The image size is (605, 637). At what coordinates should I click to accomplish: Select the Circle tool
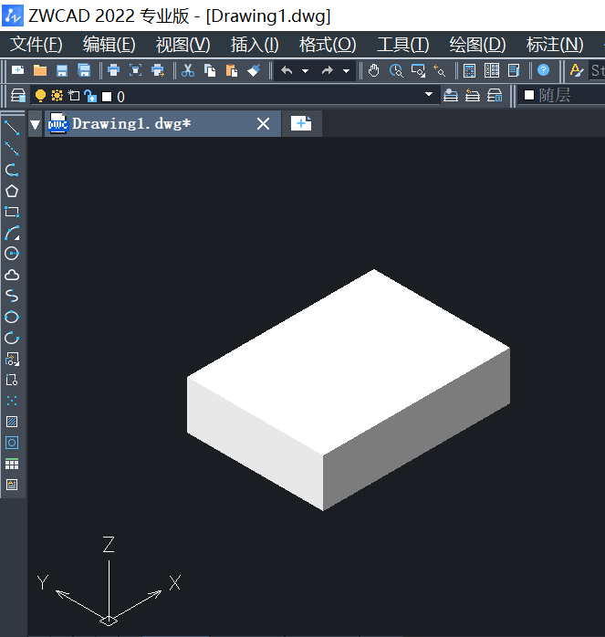pyautogui.click(x=12, y=254)
